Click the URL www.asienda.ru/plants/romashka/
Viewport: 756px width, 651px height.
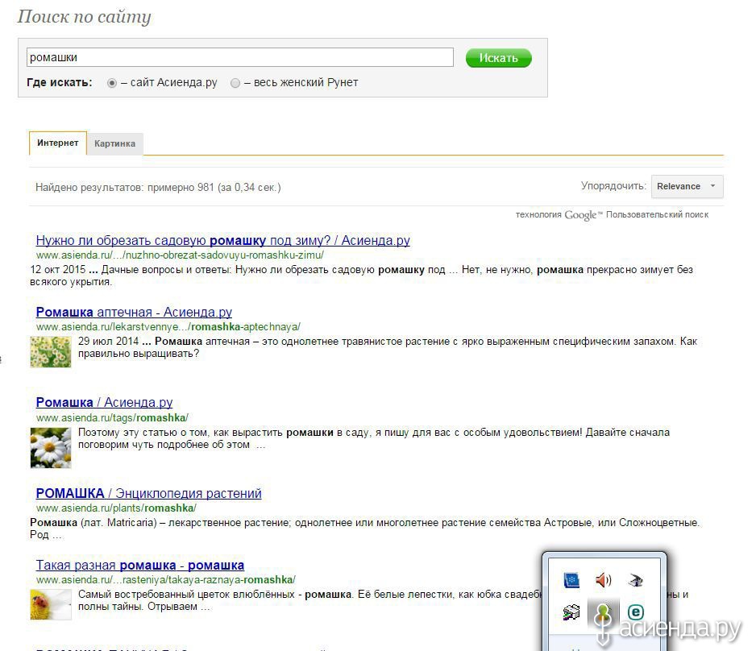point(116,508)
